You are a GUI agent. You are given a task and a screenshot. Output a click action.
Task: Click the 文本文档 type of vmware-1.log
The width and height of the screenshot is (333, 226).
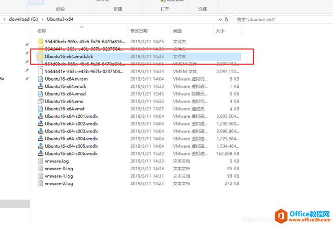click(x=181, y=176)
